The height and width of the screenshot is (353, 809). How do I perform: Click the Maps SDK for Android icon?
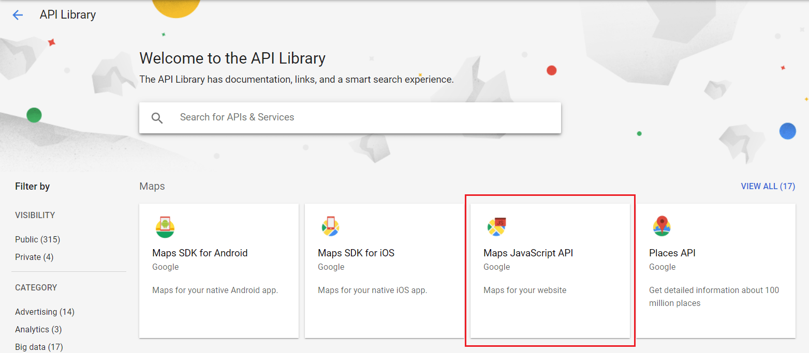165,227
